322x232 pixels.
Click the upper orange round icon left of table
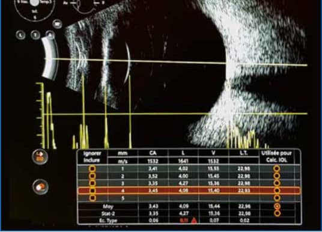click(40, 157)
